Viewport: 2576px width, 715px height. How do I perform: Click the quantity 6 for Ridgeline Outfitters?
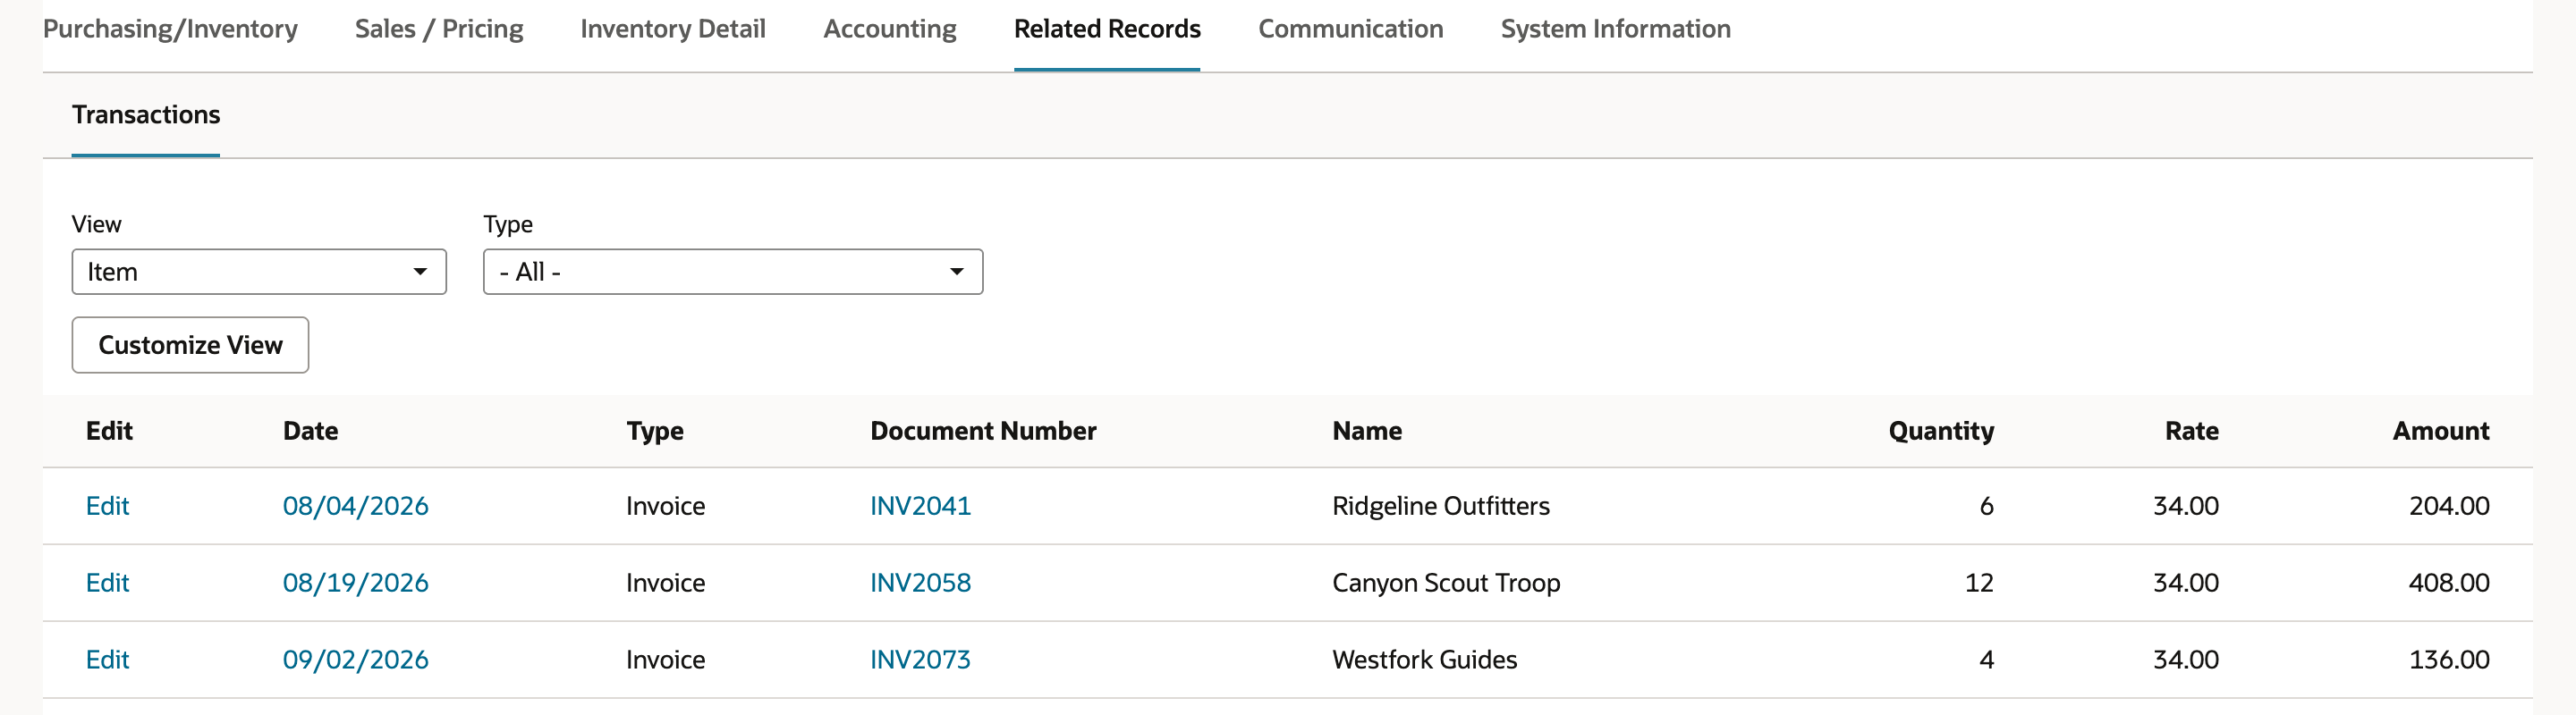click(1986, 506)
